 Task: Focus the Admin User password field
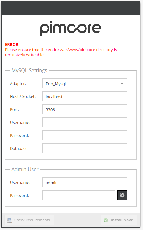coord(78,195)
